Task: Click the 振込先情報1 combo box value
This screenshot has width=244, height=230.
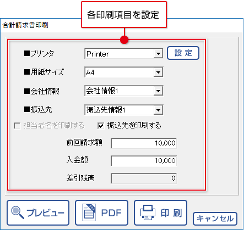Action: [106, 110]
